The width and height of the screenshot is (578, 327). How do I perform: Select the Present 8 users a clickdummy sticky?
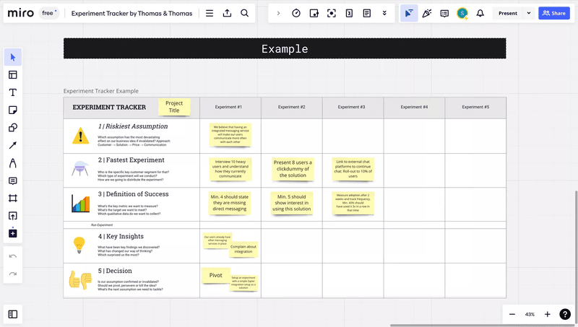293,169
